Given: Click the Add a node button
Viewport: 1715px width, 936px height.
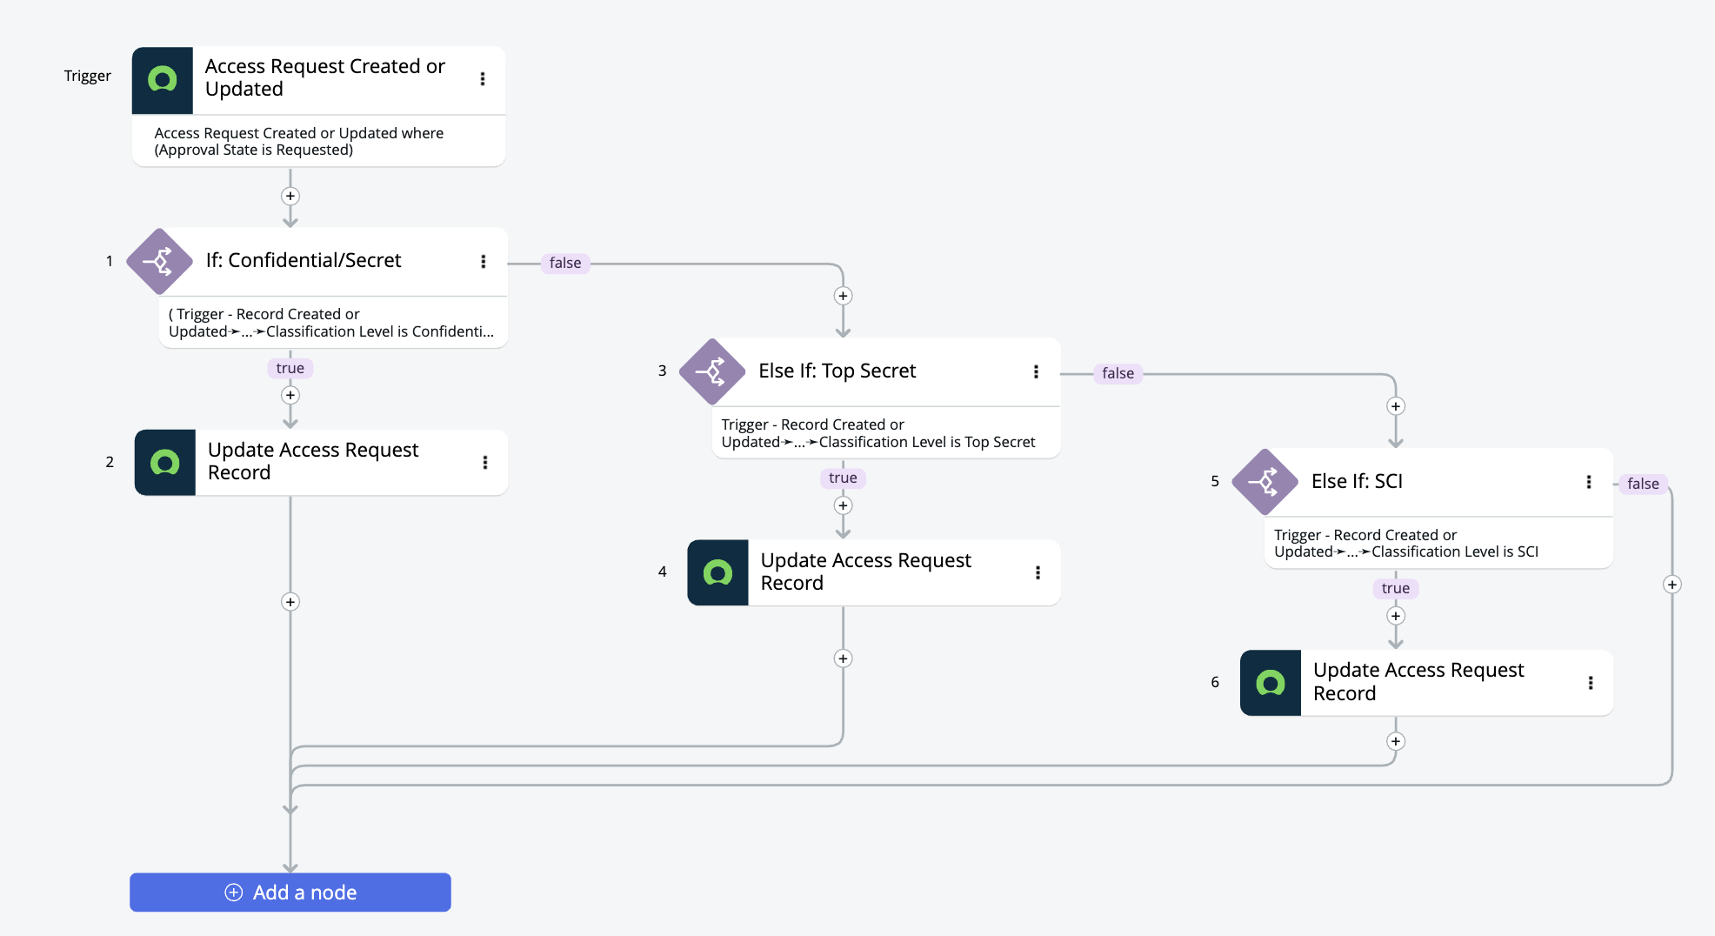Looking at the screenshot, I should (290, 892).
